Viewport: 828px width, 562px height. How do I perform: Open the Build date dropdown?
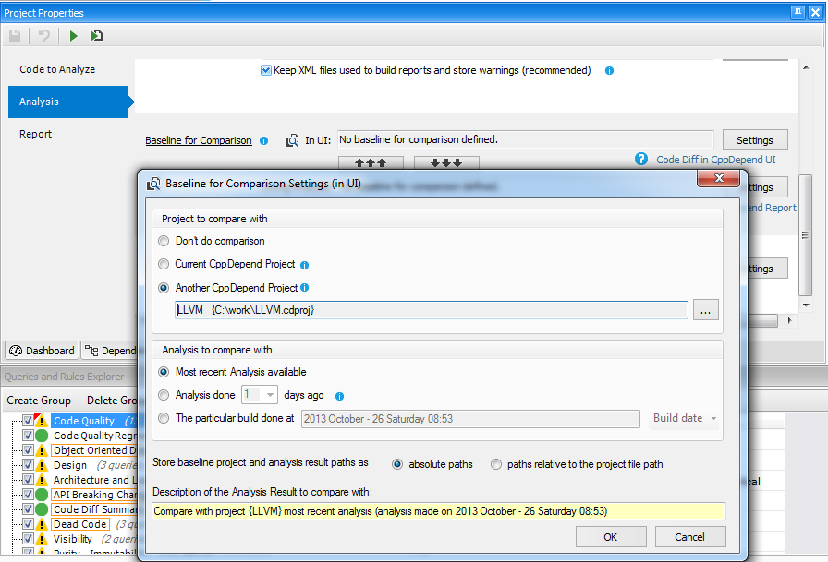[x=685, y=418]
